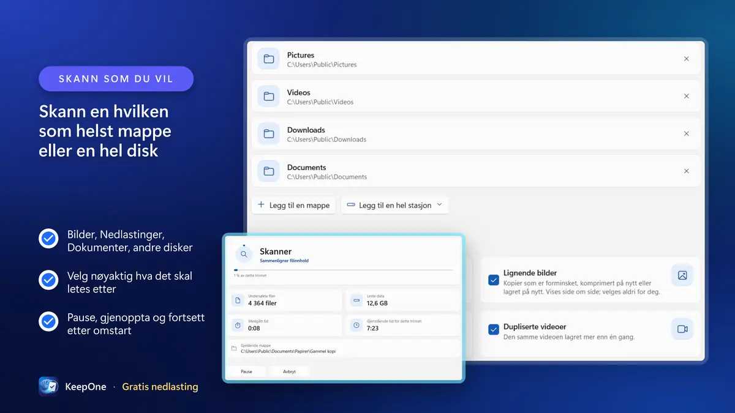The height and width of the screenshot is (413, 735).
Task: Remove the Downloads folder from the list
Action: (687, 133)
